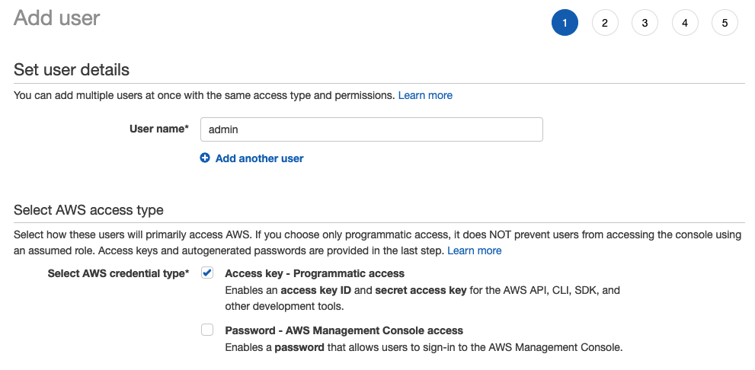Click the Access key - Programmatic access label

(x=315, y=274)
